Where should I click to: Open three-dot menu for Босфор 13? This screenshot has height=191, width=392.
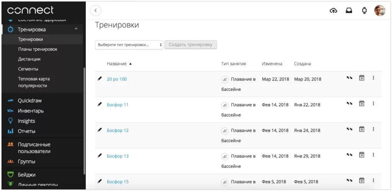[373, 155]
